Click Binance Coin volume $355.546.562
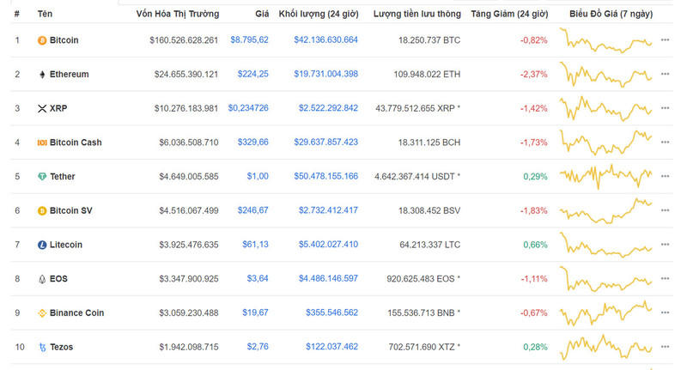This screenshot has width=687, height=370. pos(331,312)
